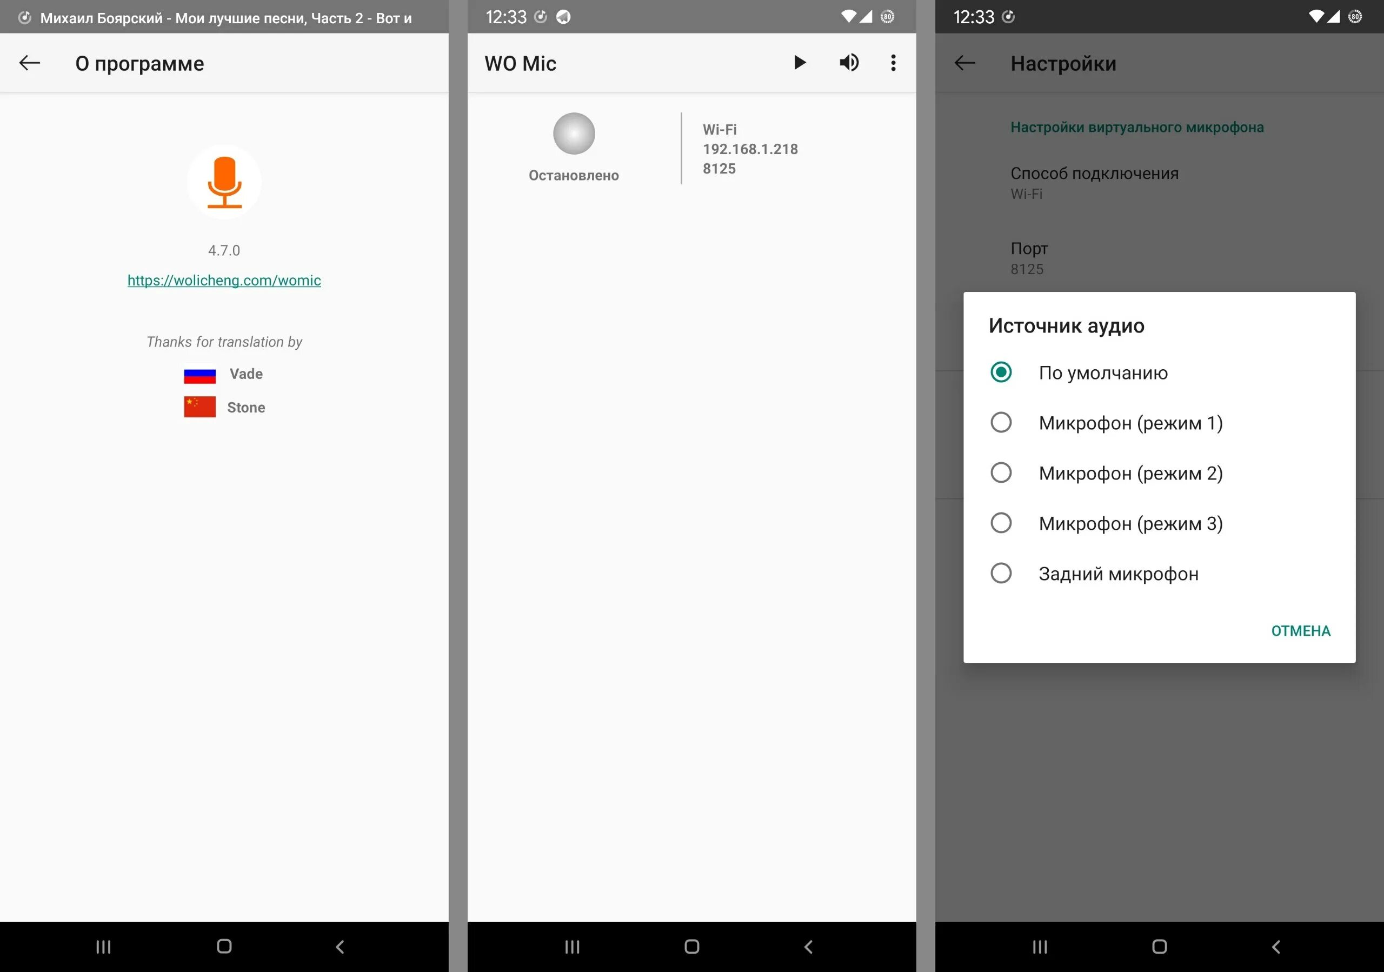The image size is (1384, 972).
Task: Select Микрофон (режим 2)
Action: (x=1159, y=473)
